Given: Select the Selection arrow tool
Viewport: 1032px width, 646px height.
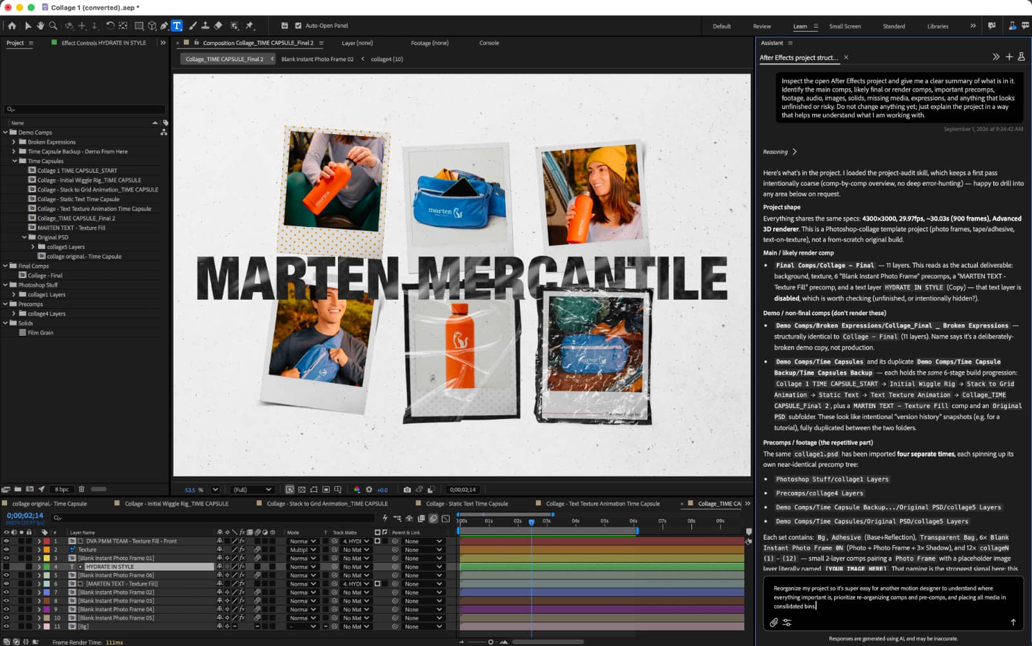Looking at the screenshot, I should [28, 26].
